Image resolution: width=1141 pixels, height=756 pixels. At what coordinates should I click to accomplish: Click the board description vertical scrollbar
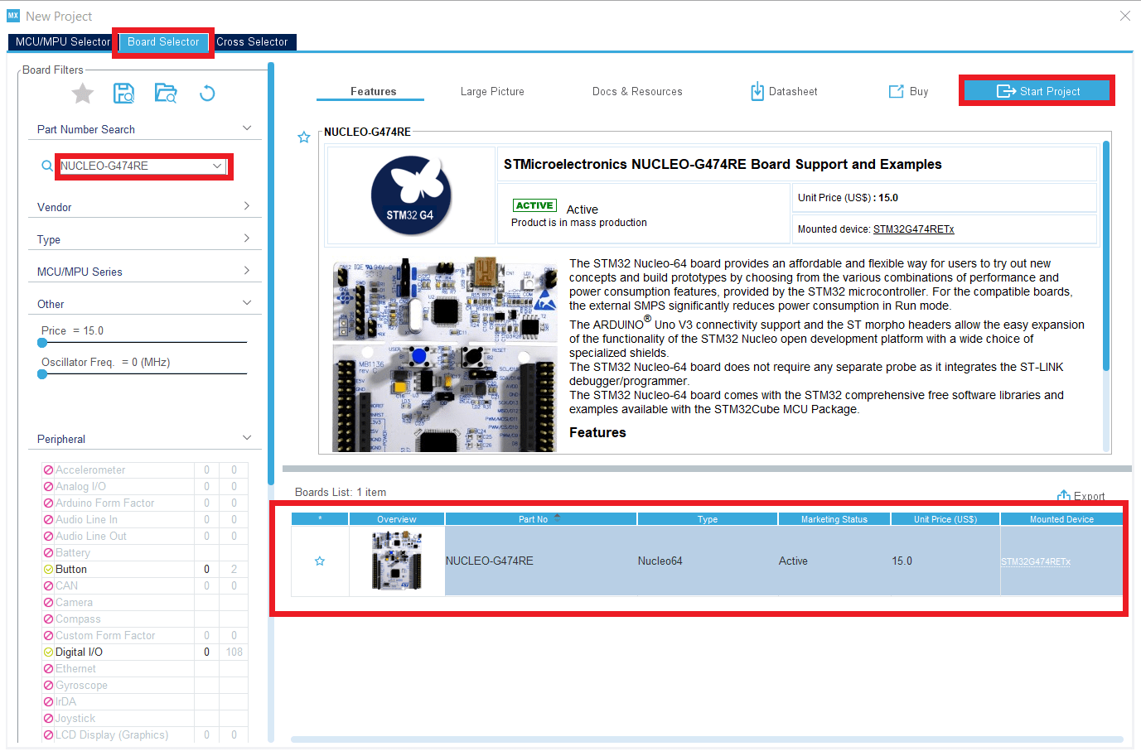[x=1106, y=256]
